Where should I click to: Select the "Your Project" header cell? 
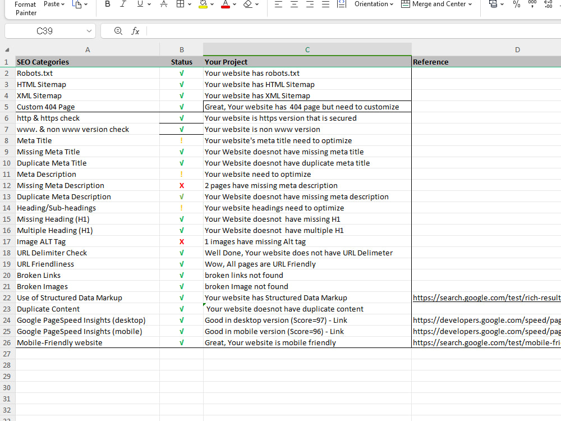tap(307, 62)
